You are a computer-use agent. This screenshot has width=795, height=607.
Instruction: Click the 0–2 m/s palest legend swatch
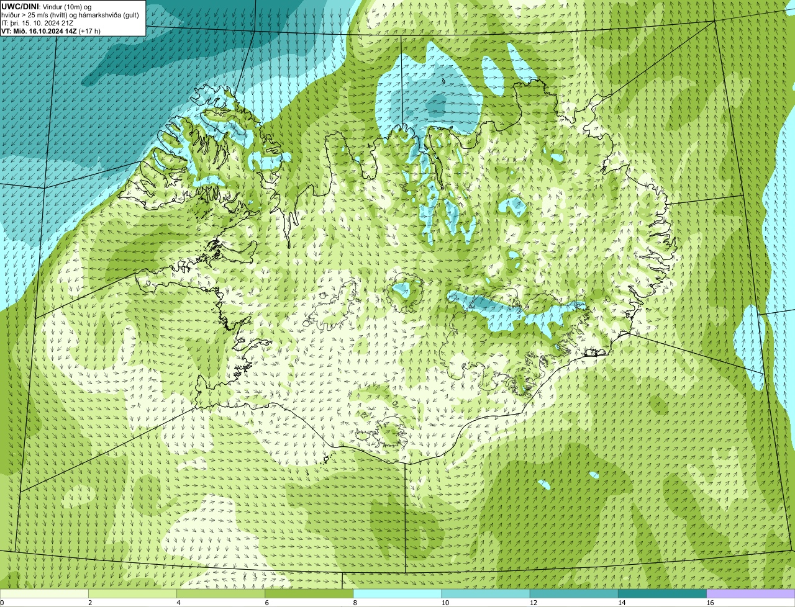(x=44, y=593)
